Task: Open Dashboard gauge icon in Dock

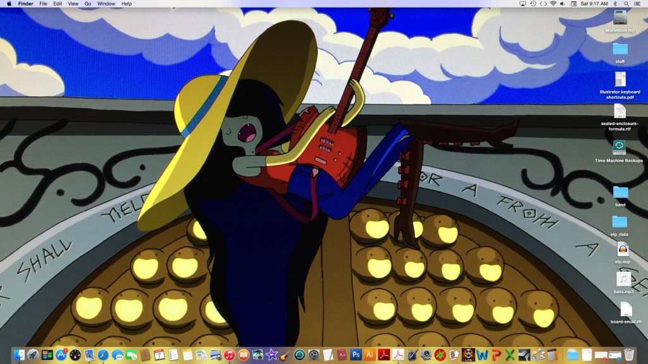Action: pos(75,355)
